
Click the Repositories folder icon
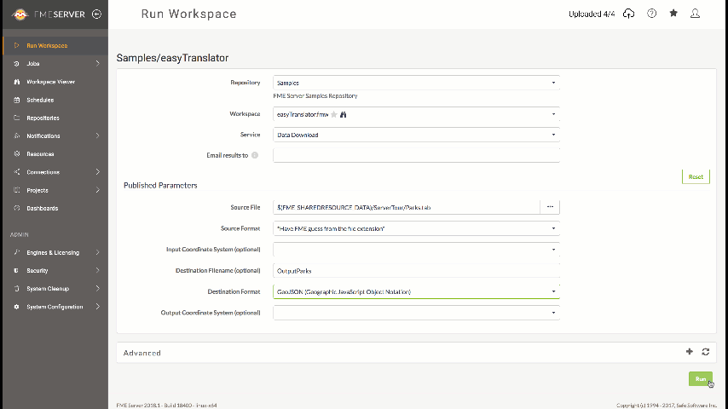click(17, 118)
